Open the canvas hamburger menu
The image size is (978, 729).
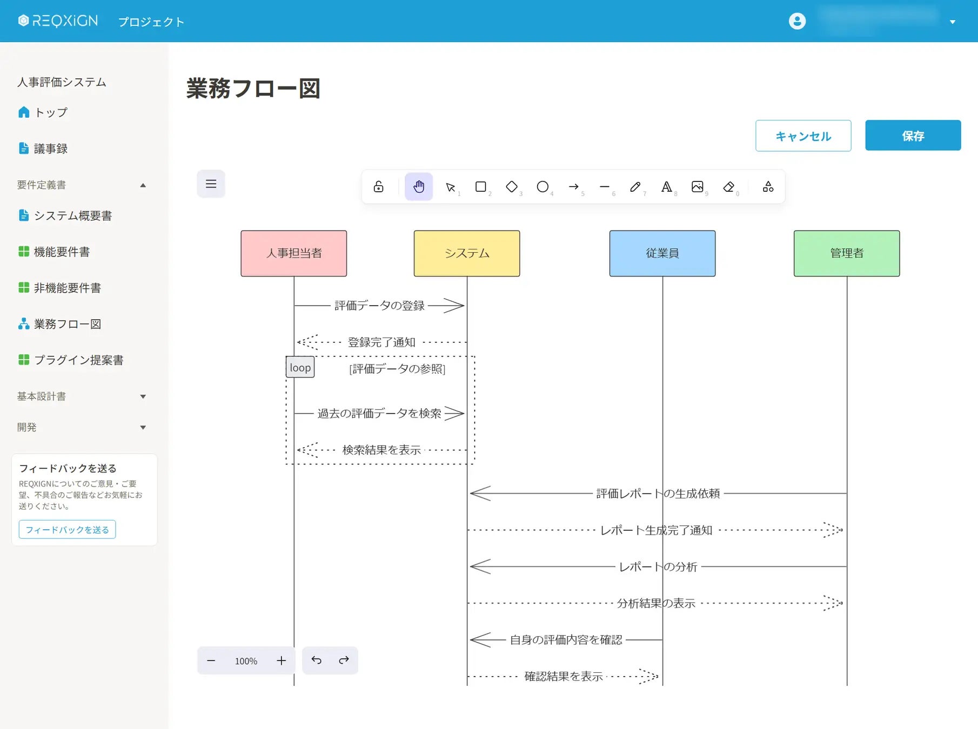coord(211,184)
